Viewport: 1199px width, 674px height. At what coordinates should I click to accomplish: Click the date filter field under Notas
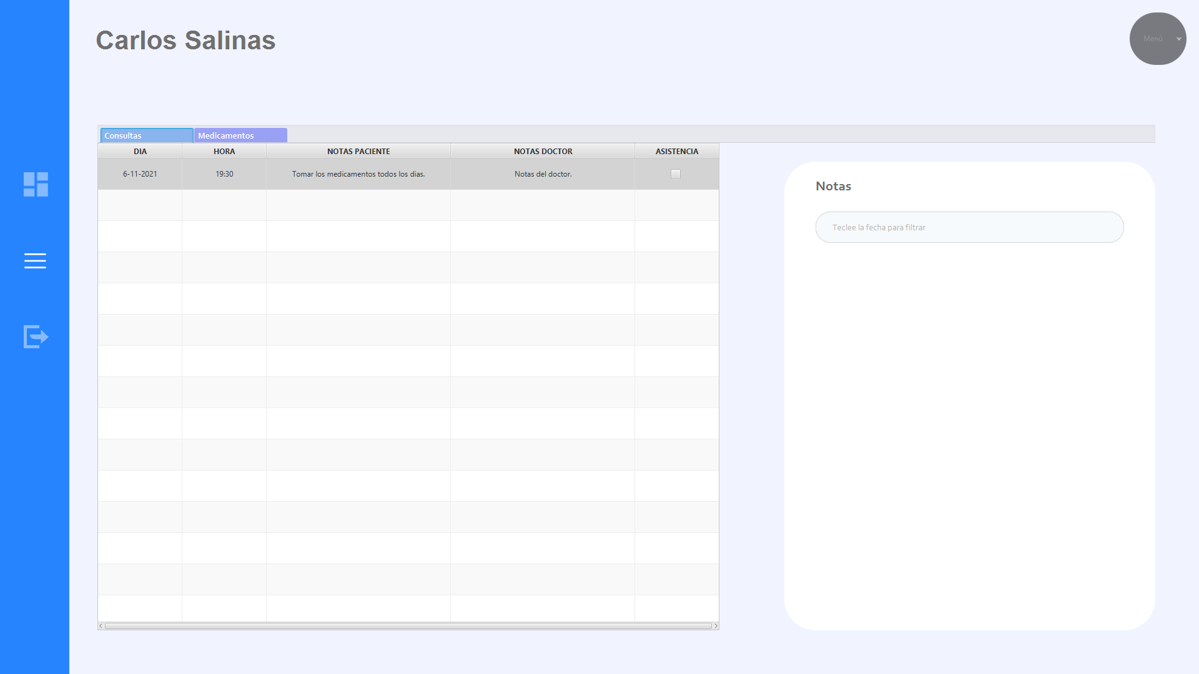969,227
